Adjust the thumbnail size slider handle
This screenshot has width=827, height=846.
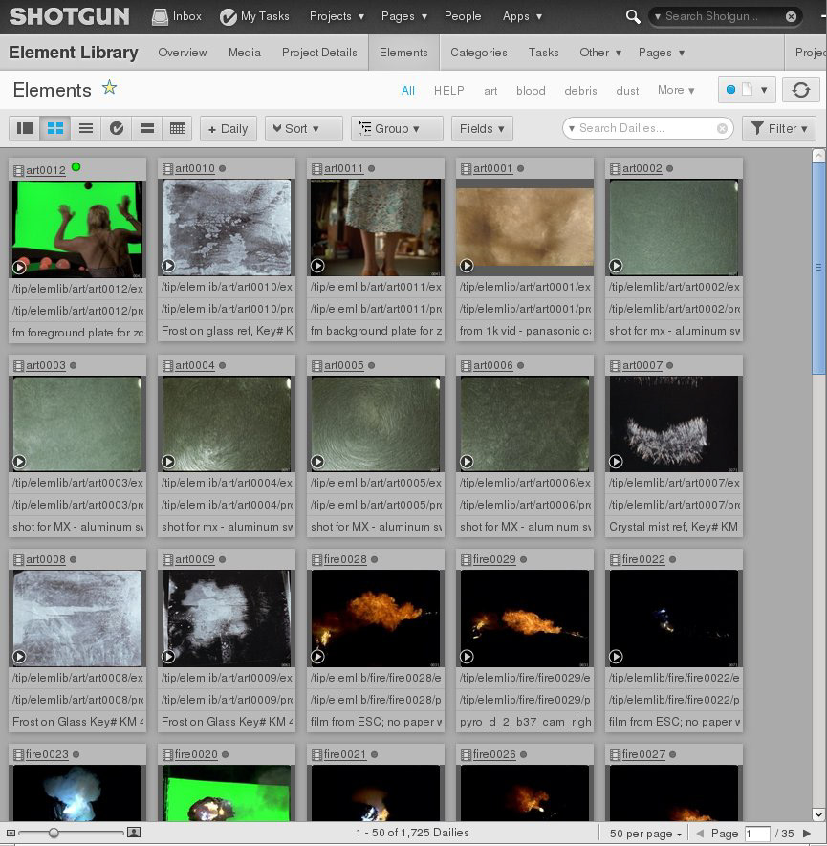click(54, 833)
